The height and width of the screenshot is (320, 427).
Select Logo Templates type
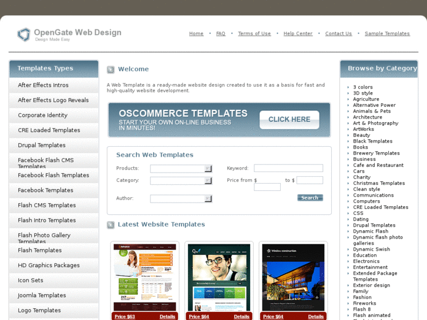(x=53, y=311)
